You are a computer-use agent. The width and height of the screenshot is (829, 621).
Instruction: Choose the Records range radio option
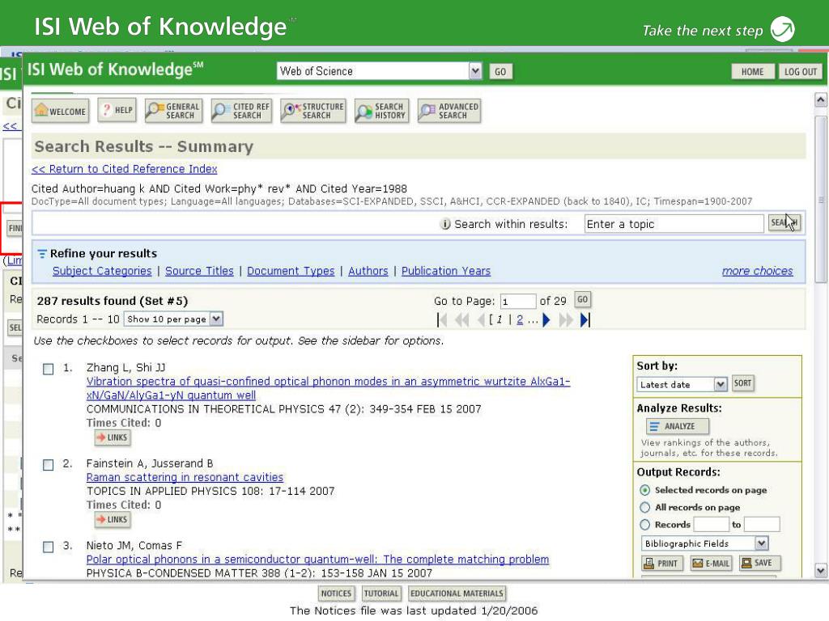point(645,525)
